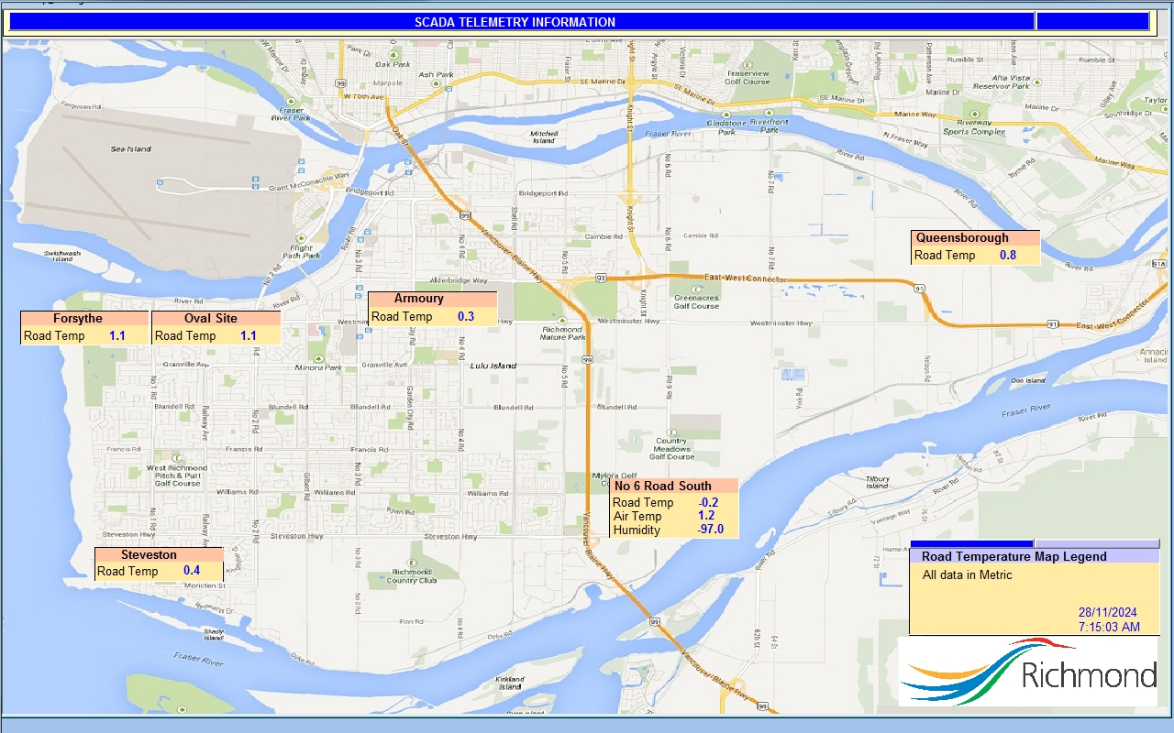
Task: Click the blue progress bar atop the legend
Action: point(974,542)
